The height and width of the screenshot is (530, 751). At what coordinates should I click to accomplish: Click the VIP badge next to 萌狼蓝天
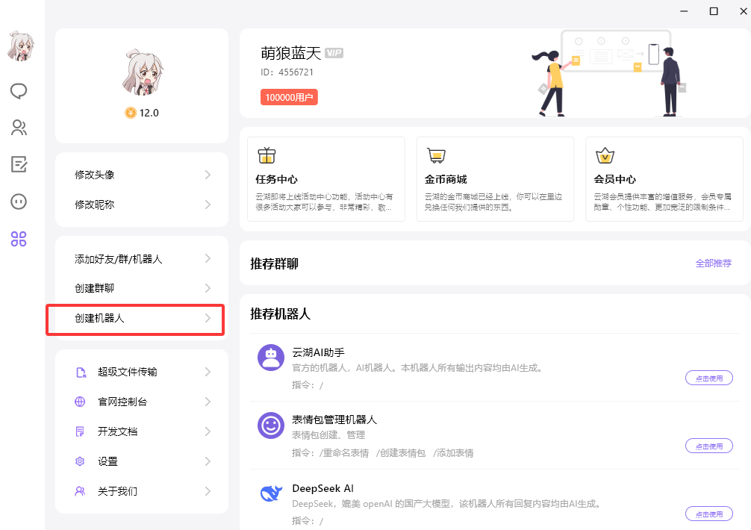334,53
